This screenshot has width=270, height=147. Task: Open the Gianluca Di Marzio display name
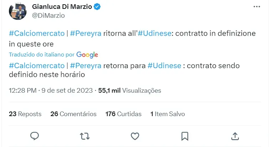[61, 6]
